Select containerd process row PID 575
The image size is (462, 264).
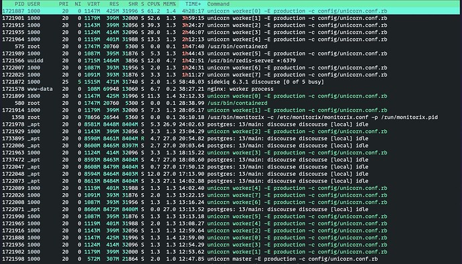231,46
